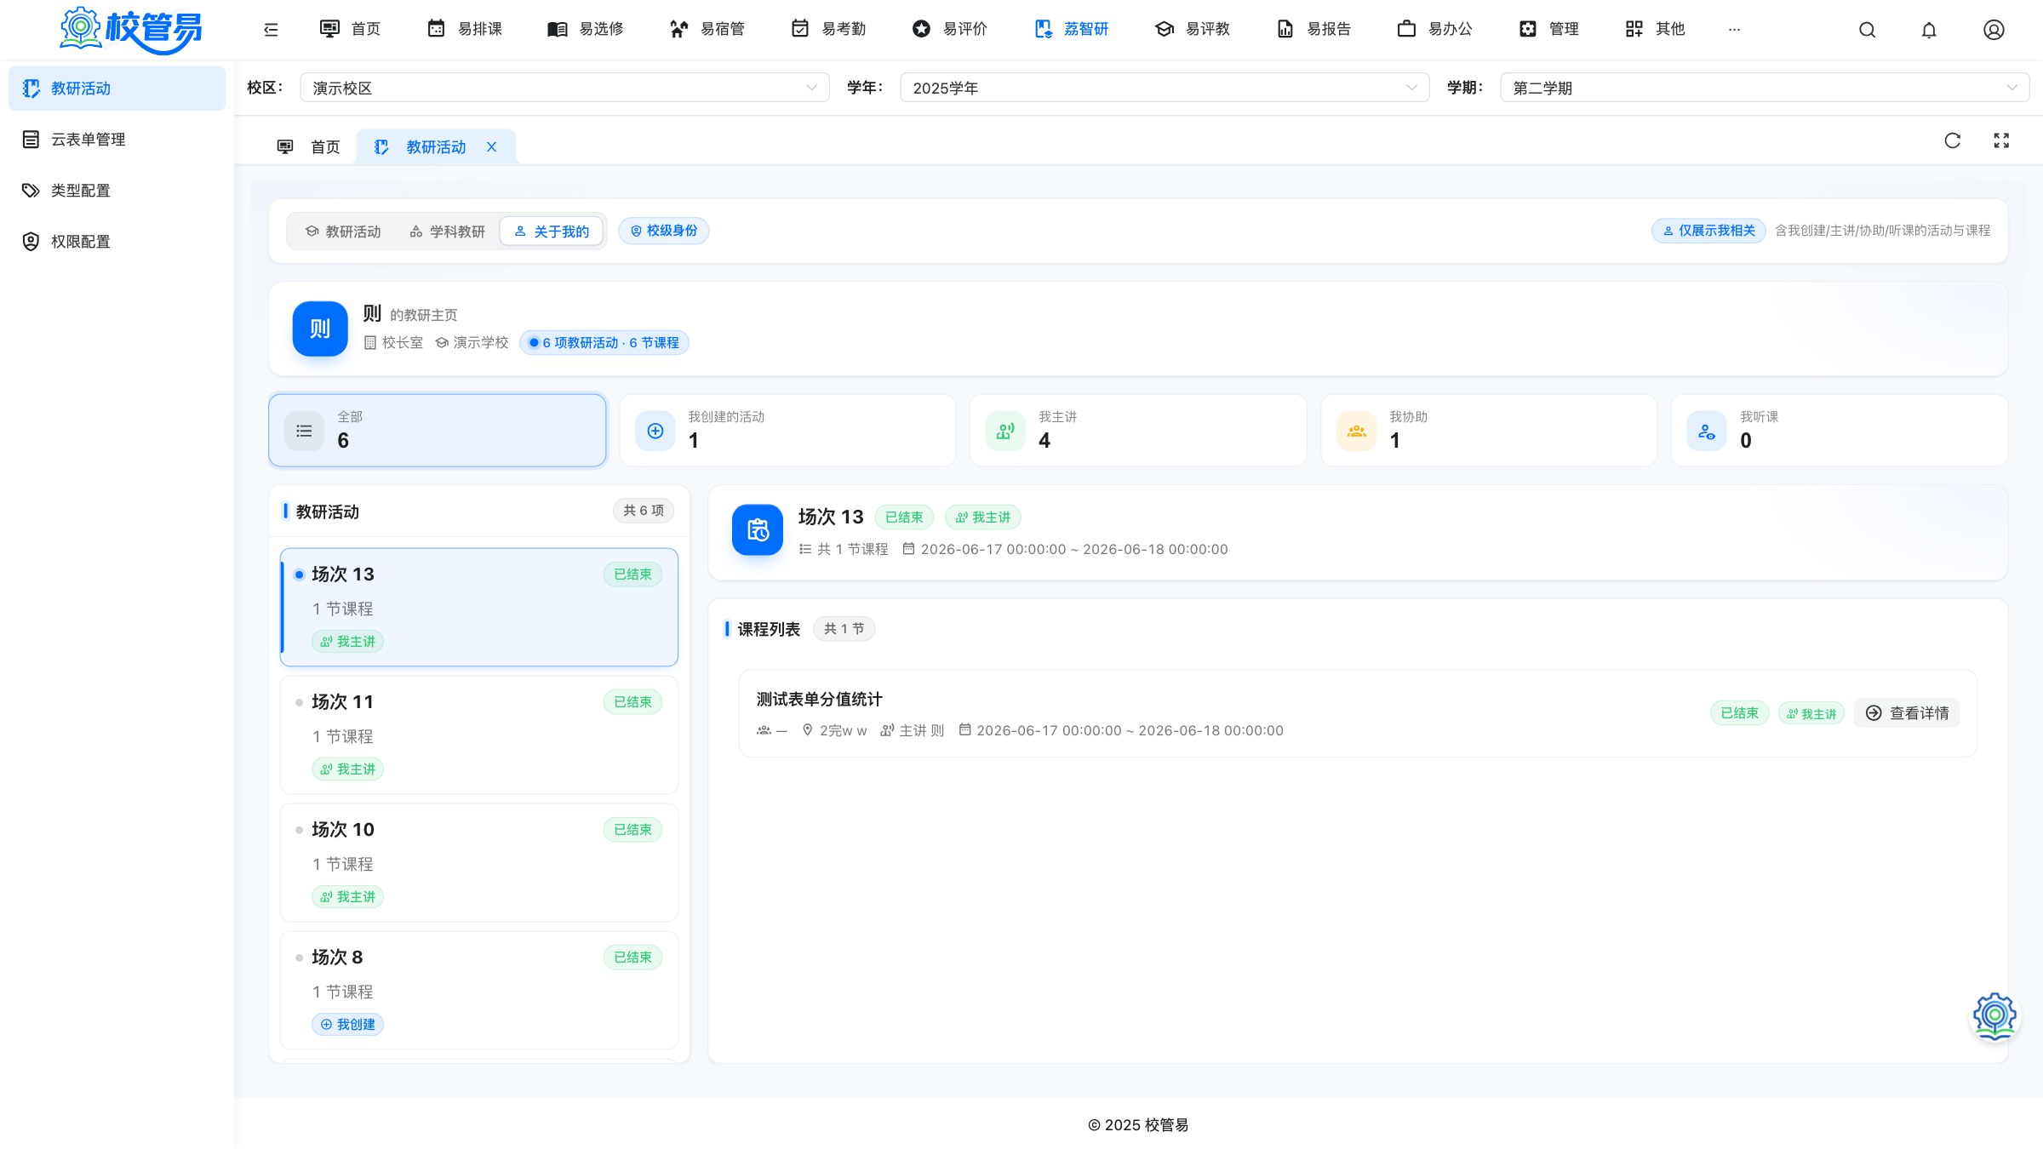Image resolution: width=2043 pixels, height=1149 pixels.
Task: Select the 教研活动 segment tab
Action: pos(343,232)
